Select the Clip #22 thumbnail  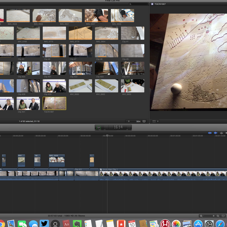(80, 68)
